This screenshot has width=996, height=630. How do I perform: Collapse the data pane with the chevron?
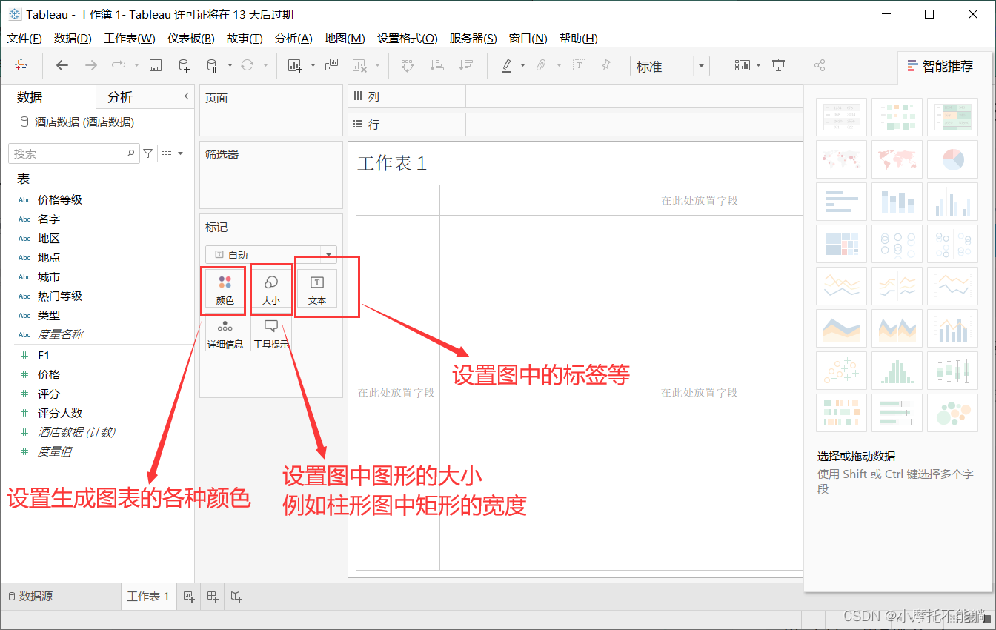[x=186, y=96]
